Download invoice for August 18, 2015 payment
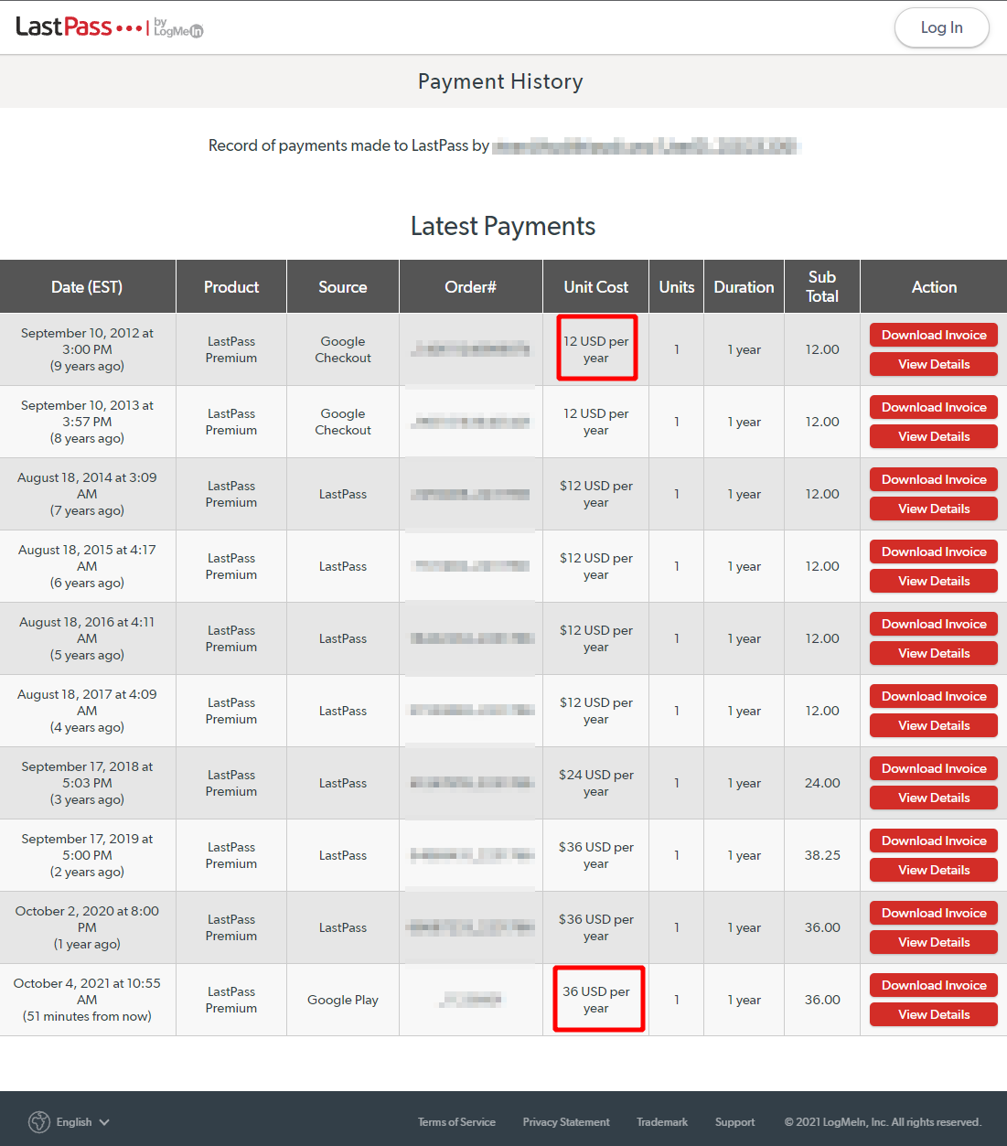The width and height of the screenshot is (1007, 1146). point(934,552)
